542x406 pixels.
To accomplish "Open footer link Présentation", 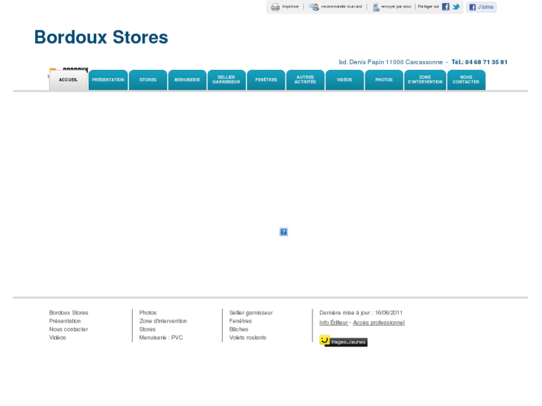I will 65,321.
